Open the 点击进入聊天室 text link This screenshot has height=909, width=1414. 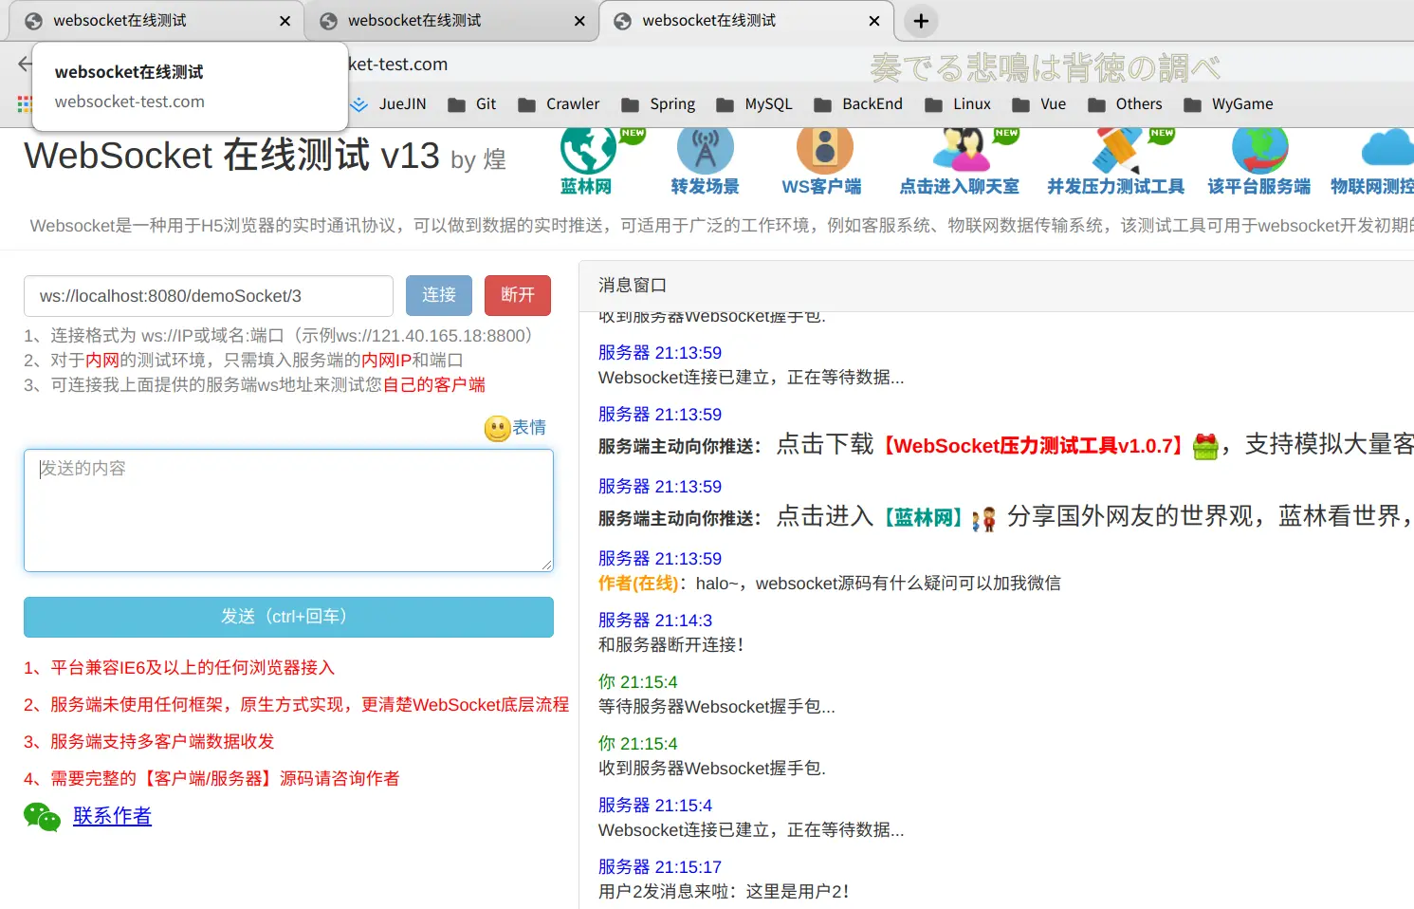point(959,187)
